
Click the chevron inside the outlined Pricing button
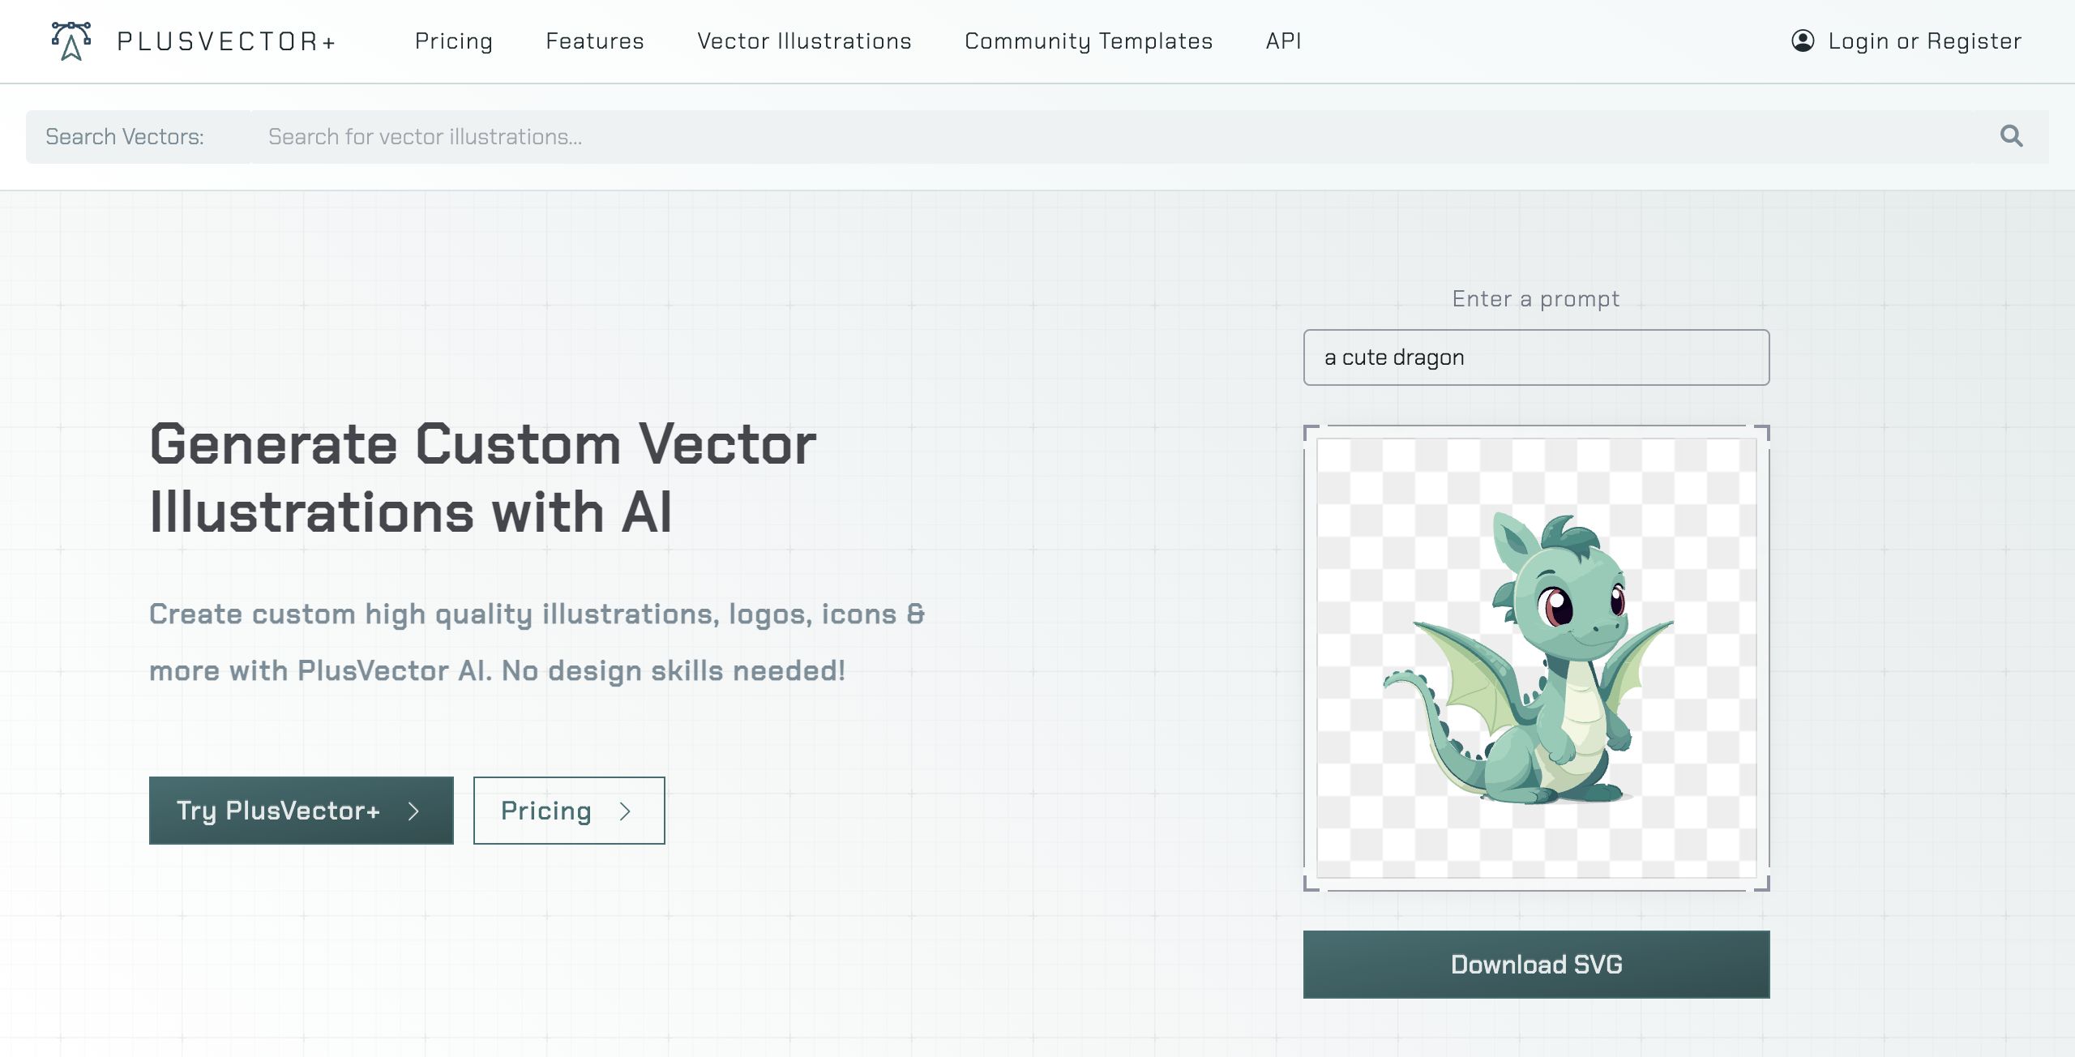pos(625,811)
